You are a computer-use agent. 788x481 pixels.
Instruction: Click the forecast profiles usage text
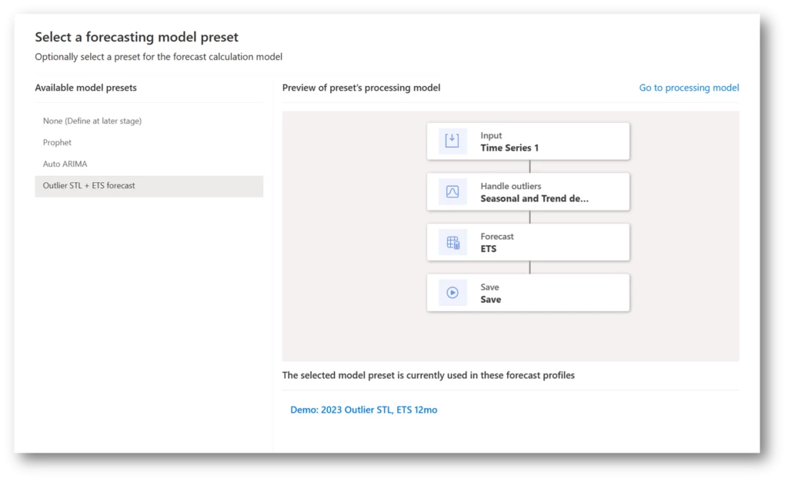(428, 375)
